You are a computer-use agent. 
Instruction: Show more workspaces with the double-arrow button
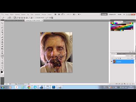point(124,14)
